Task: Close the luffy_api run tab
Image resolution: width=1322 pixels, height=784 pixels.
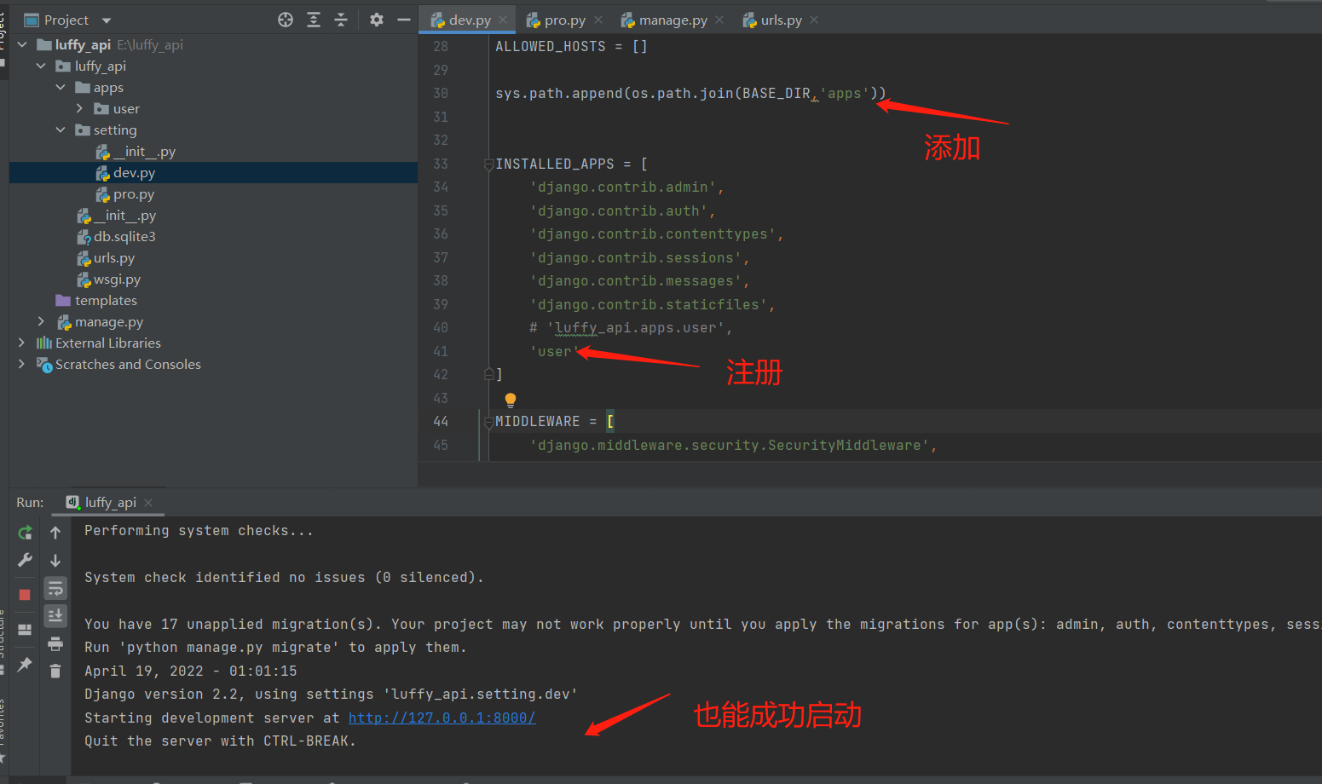Action: (148, 503)
